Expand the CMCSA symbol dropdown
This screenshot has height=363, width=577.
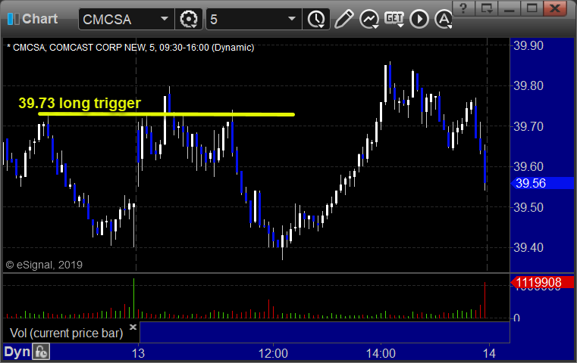(x=164, y=19)
